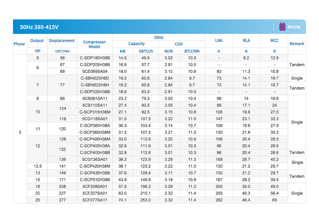Click the 12.5 HP output cell
The width and height of the screenshot is (319, 216).
pos(38,166)
